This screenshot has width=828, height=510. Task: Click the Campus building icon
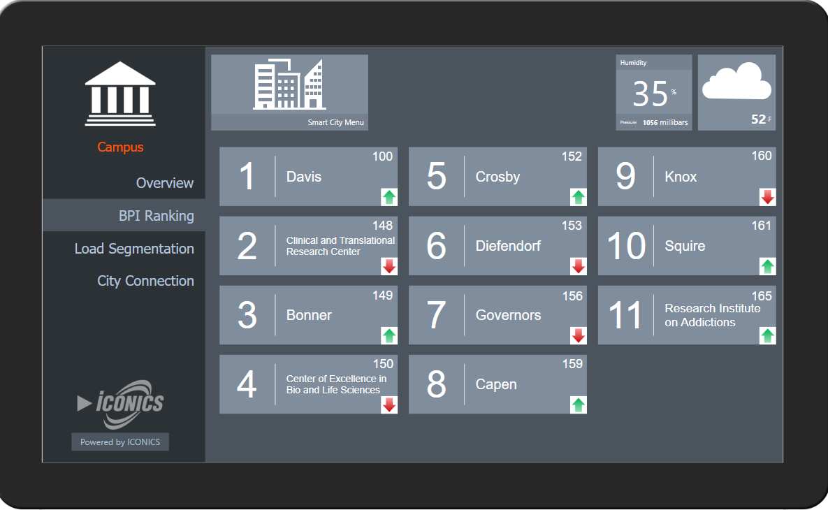pyautogui.click(x=120, y=94)
